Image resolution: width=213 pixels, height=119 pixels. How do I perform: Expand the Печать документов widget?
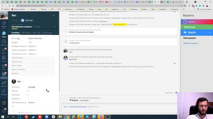pyautogui.click(x=210, y=38)
